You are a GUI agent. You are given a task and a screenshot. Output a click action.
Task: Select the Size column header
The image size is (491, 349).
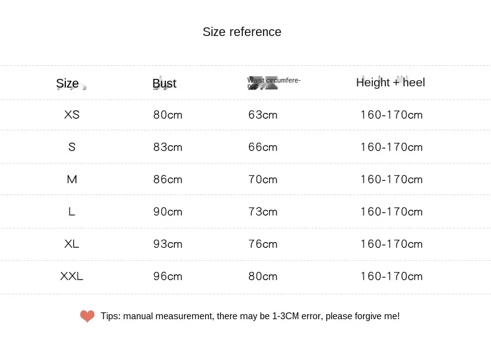coord(67,83)
